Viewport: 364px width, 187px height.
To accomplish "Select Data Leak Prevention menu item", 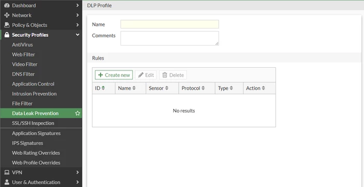I will click(x=41, y=113).
